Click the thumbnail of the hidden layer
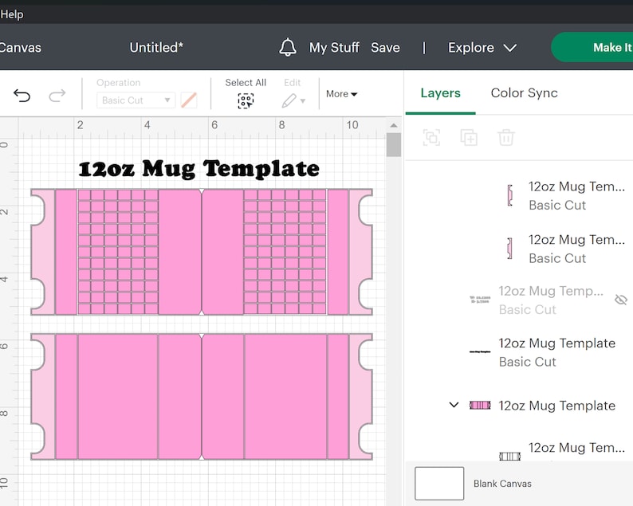 point(480,300)
